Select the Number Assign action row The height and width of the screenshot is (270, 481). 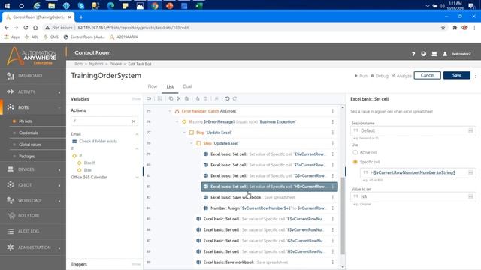269,208
